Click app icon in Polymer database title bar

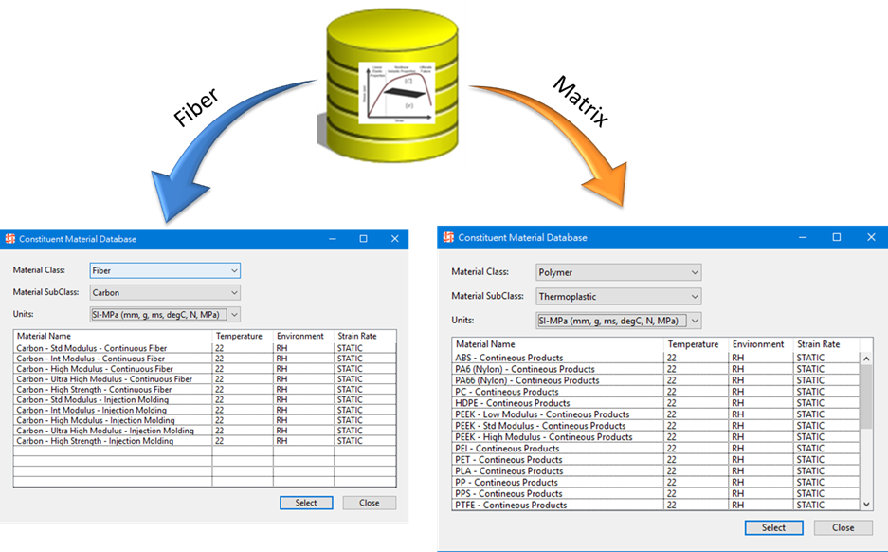(x=449, y=237)
